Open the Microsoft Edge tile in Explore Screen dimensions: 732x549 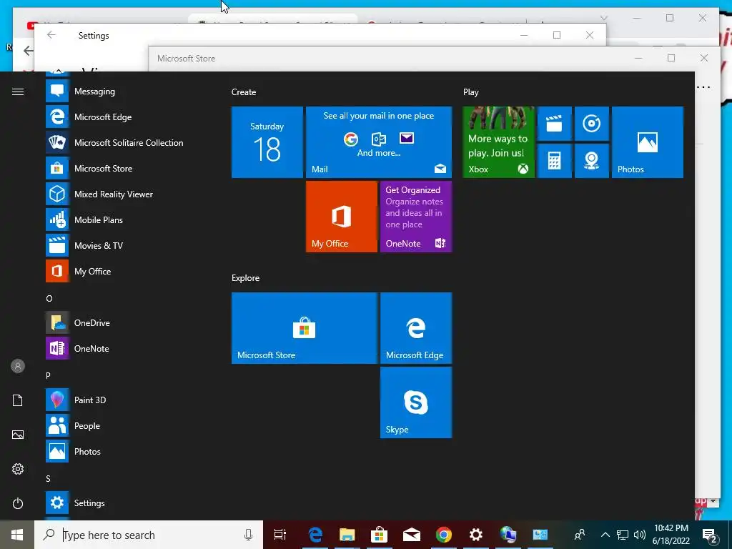(416, 327)
